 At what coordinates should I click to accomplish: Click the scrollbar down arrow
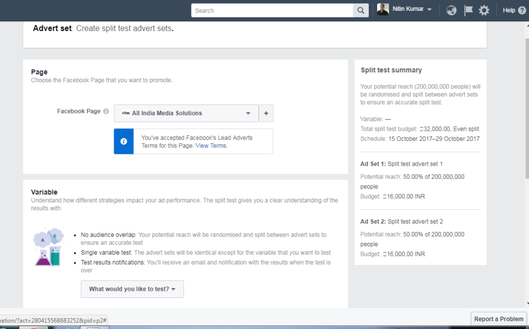tap(526, 304)
